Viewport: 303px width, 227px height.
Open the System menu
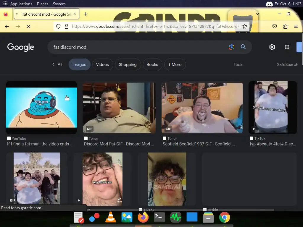click(59, 4)
